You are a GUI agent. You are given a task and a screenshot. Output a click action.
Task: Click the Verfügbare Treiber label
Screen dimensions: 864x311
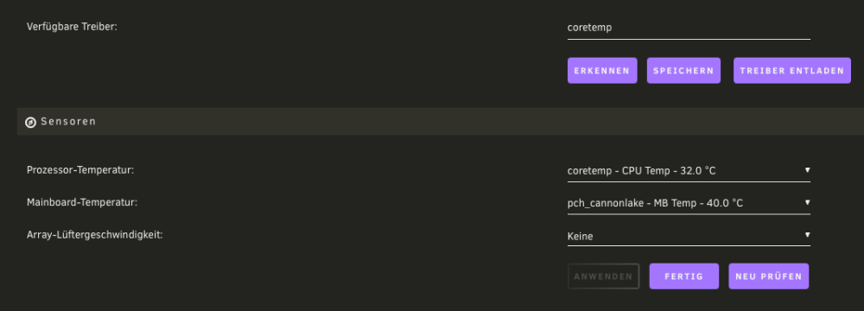[x=73, y=27]
